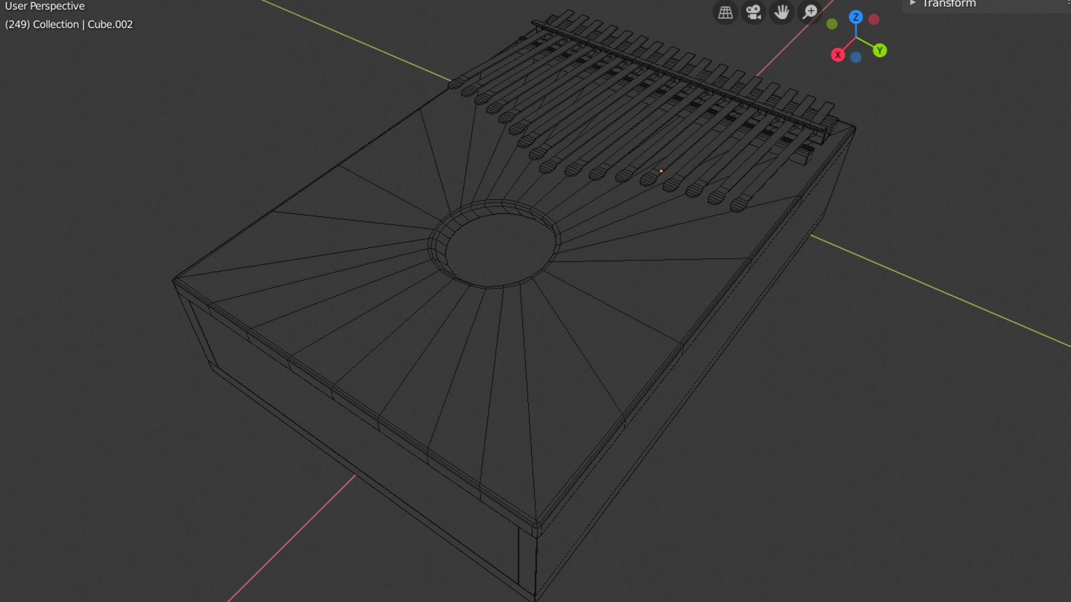Image resolution: width=1071 pixels, height=602 pixels.
Task: Click the hand pan-view icon
Action: (781, 12)
